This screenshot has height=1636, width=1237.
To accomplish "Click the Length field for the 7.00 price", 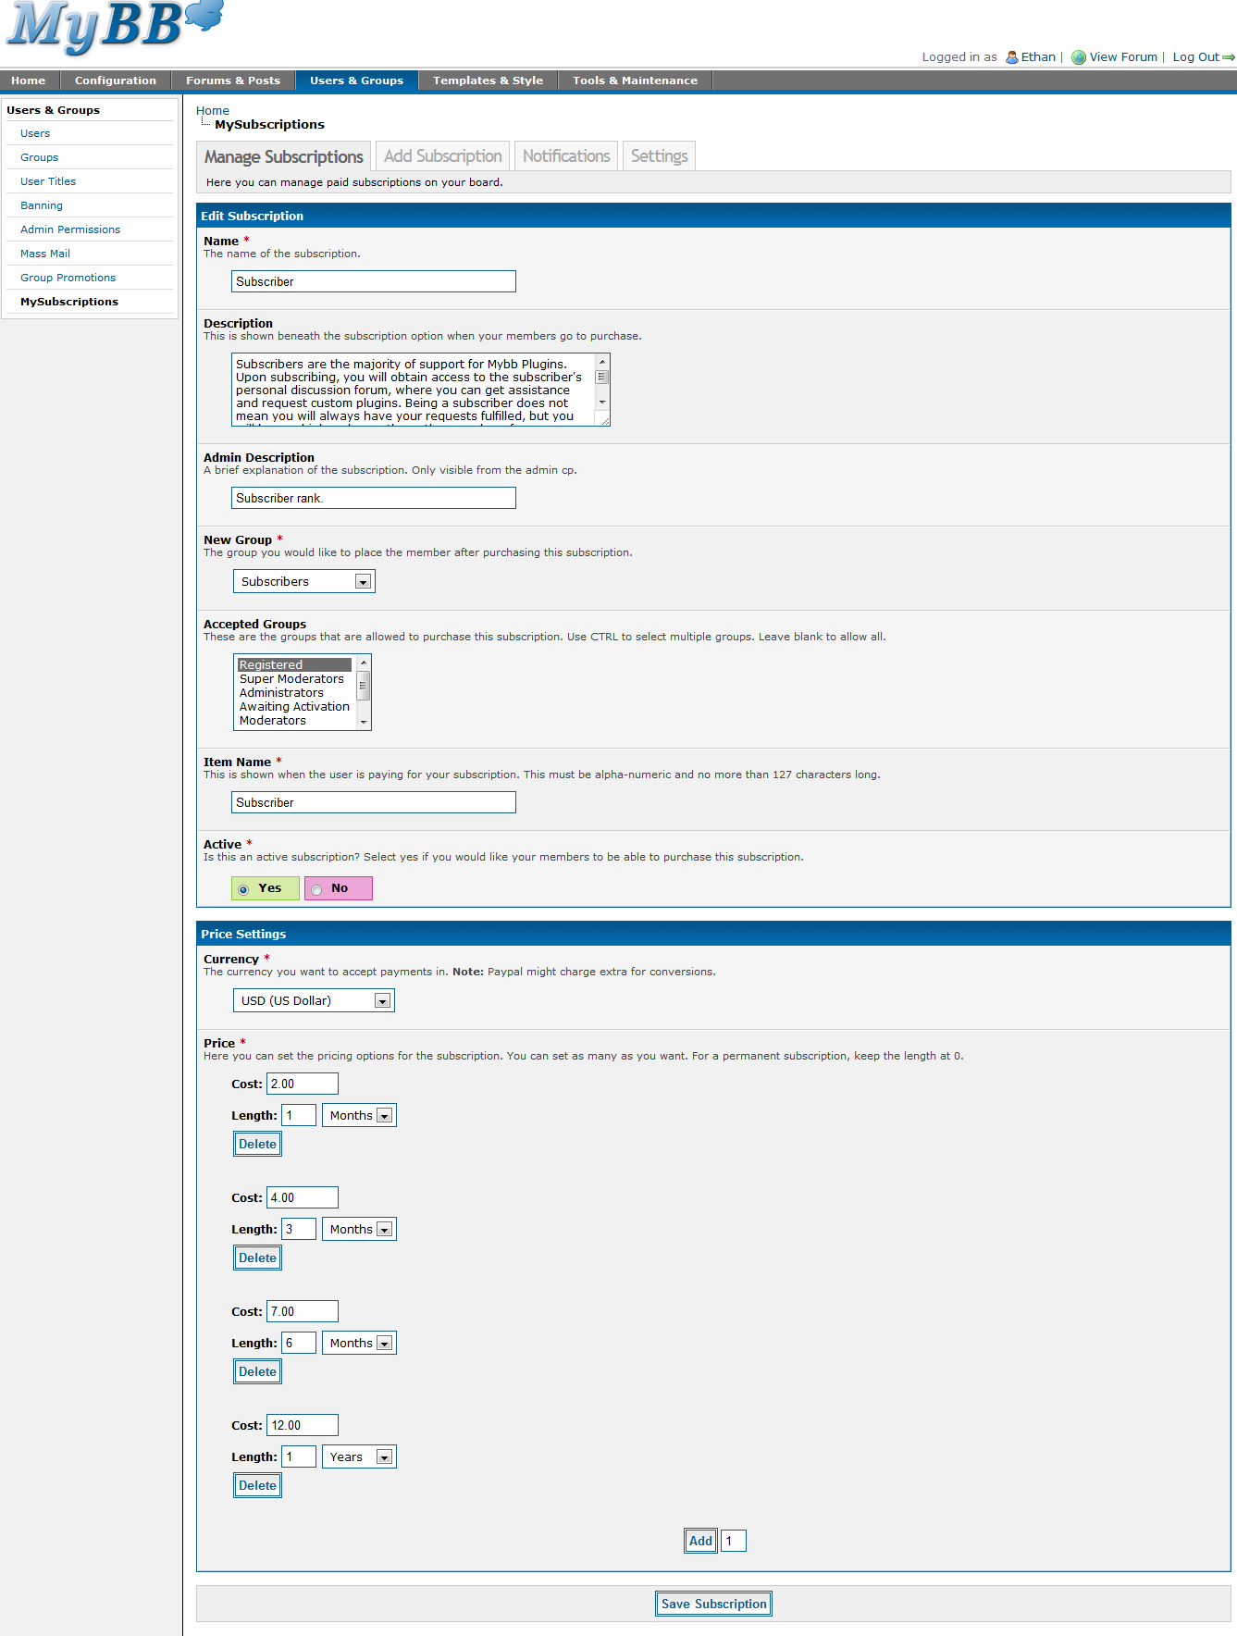I will coord(299,1344).
